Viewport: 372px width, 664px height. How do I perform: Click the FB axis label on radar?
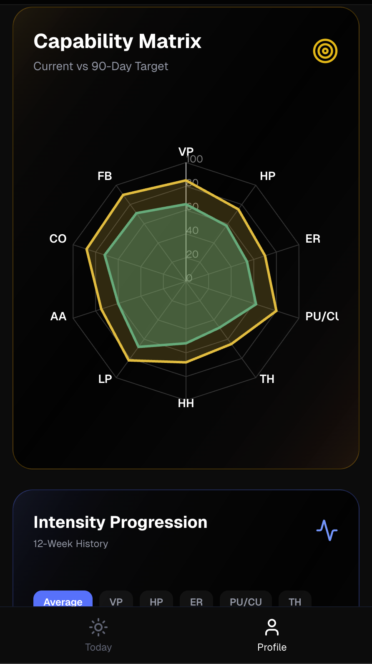[105, 176]
